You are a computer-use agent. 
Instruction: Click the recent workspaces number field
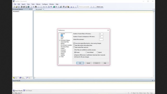101,37
